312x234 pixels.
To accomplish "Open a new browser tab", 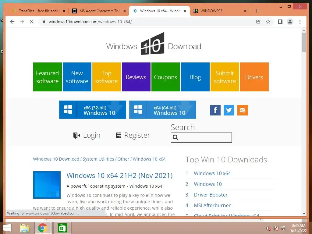I will [x=257, y=11].
